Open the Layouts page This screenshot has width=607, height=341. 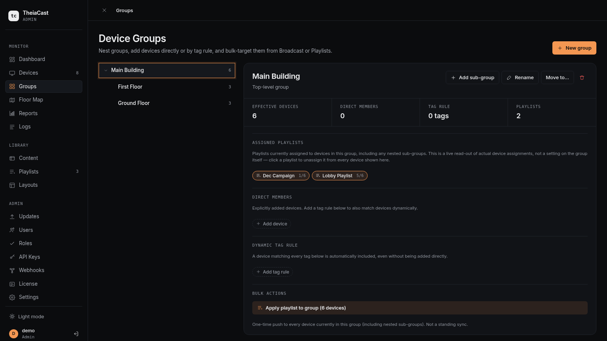click(x=44, y=185)
